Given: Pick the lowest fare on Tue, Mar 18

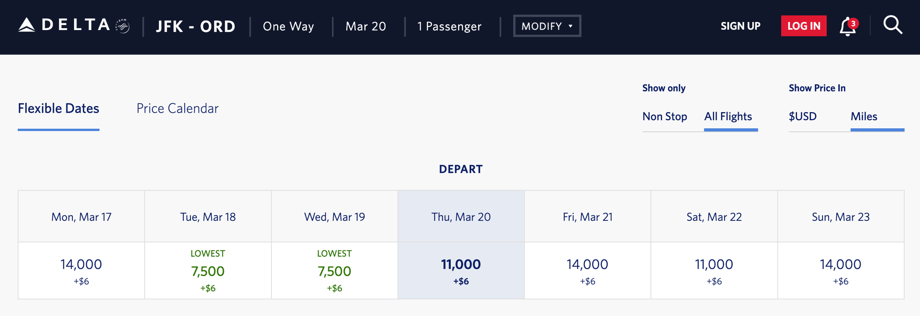Looking at the screenshot, I should coord(208,271).
